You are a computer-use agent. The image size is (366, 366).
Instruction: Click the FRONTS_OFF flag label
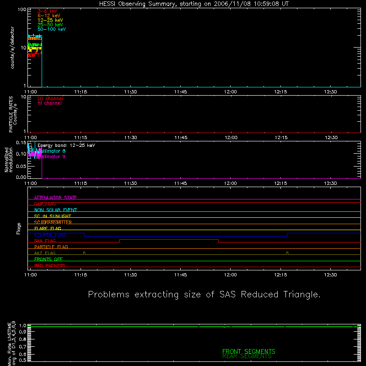coord(48,259)
